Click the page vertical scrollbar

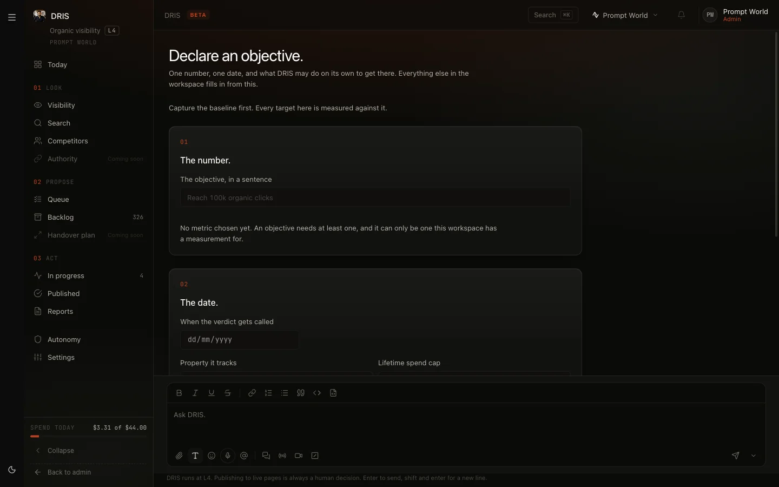click(776, 134)
